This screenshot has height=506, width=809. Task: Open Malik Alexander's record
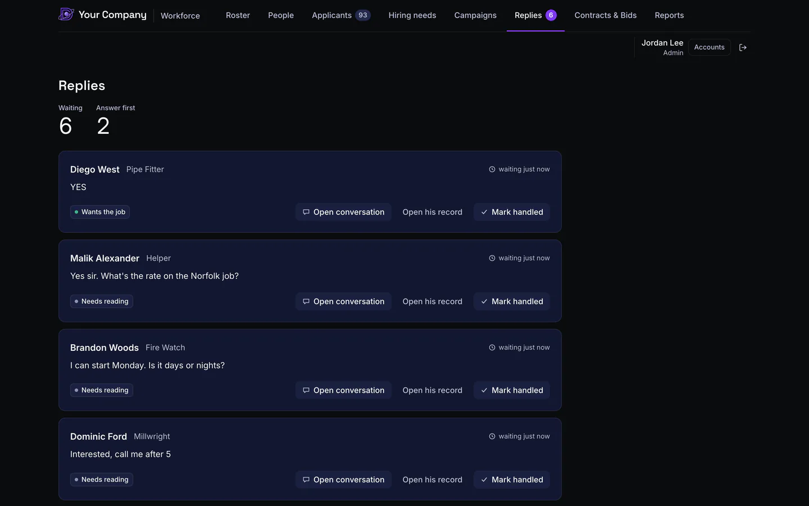pyautogui.click(x=433, y=301)
